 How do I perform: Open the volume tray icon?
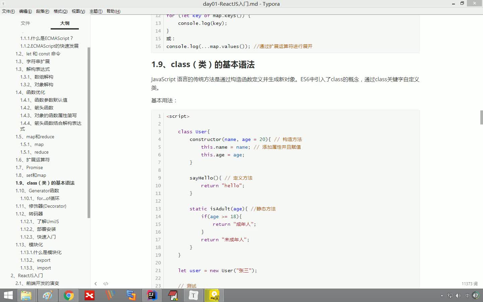458,296
